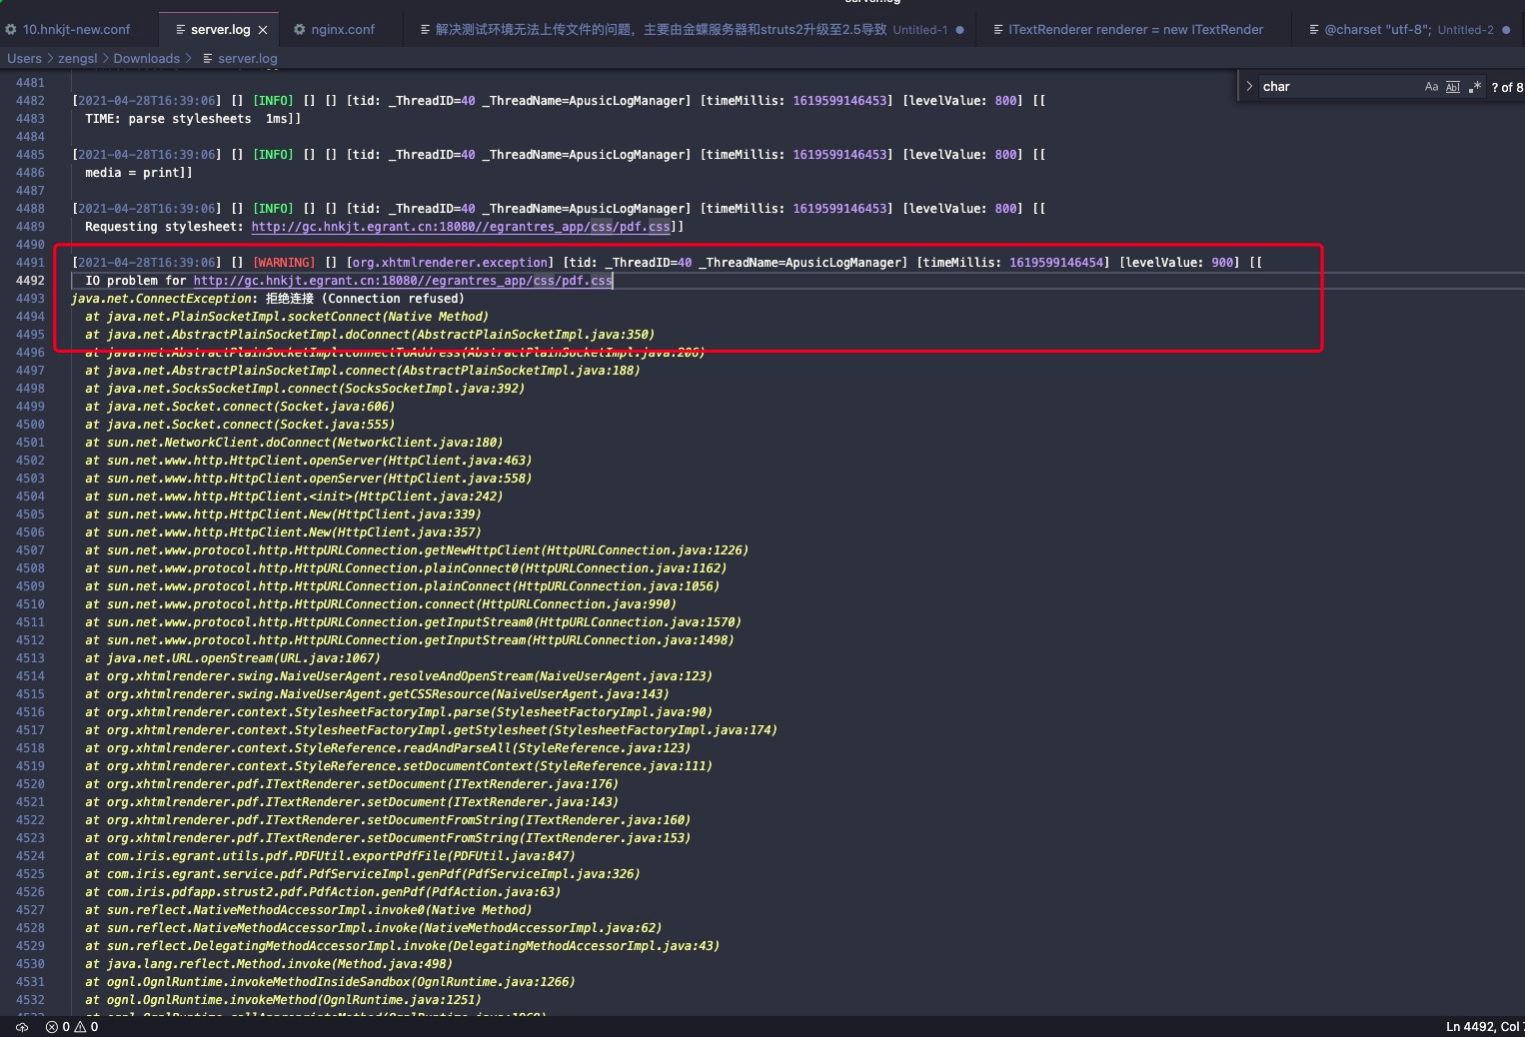Viewport: 1525px width, 1037px height.
Task: Toggle Use Regular Expression in find widget
Action: pyautogui.click(x=1475, y=87)
